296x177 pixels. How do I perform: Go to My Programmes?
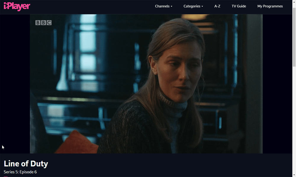point(270,6)
